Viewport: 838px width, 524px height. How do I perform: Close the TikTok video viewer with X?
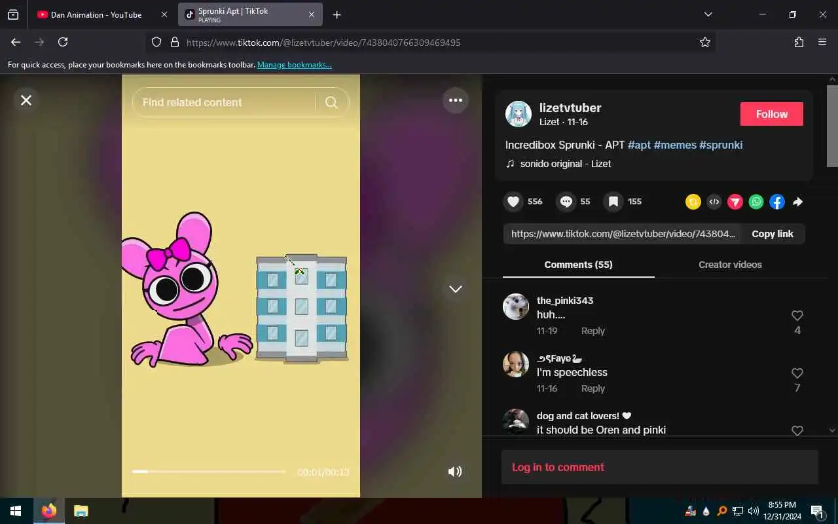(26, 100)
